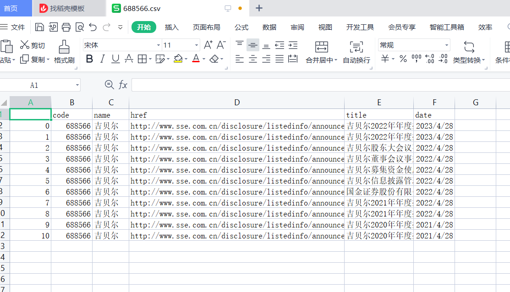Click the Print icon in quick toolbar

coord(66,27)
